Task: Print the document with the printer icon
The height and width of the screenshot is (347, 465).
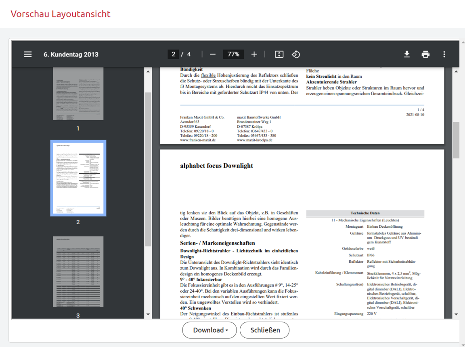Action: tap(425, 54)
